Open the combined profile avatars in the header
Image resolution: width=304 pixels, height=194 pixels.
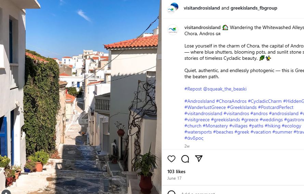tap(172, 8)
